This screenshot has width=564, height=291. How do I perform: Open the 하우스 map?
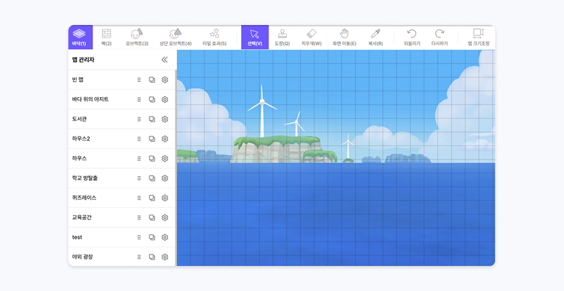[x=121, y=159]
